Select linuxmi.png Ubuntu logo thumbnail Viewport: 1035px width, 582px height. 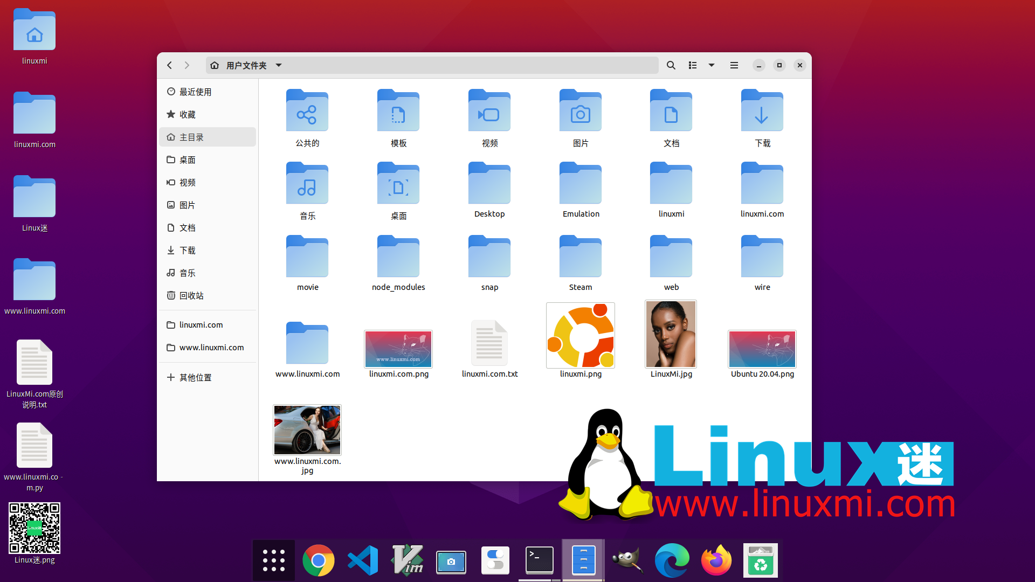point(581,335)
